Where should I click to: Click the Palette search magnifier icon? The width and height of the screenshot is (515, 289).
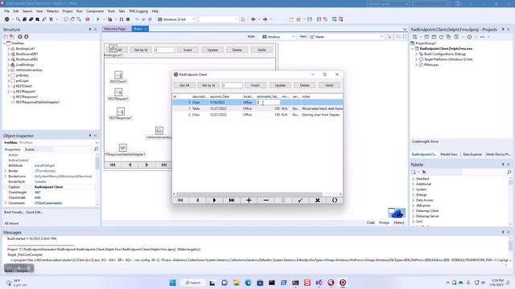tap(509, 172)
